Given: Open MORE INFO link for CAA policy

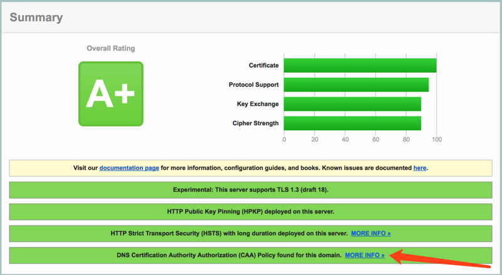Looking at the screenshot, I should (x=365, y=255).
